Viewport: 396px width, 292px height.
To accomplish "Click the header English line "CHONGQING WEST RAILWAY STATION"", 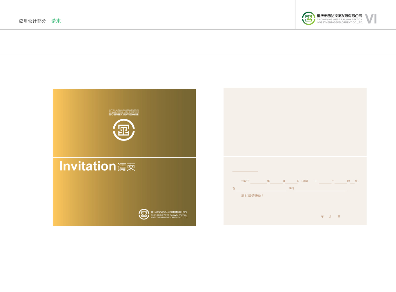I will [x=339, y=20].
